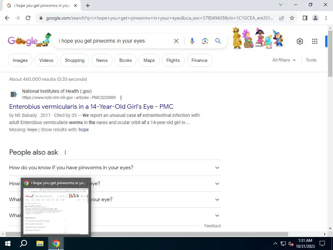Click the Google Halloween doodle logo
The height and width of the screenshot is (250, 333).
tap(30, 40)
